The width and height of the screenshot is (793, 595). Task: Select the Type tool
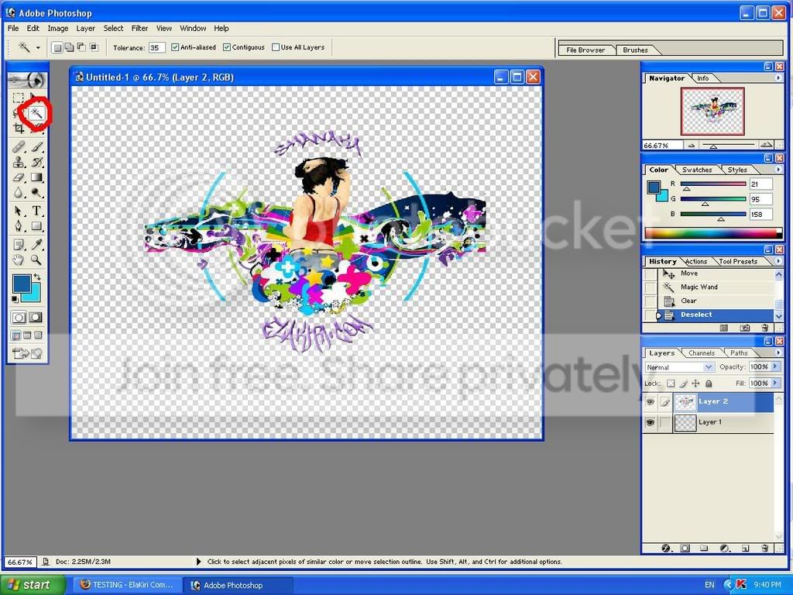pos(36,211)
